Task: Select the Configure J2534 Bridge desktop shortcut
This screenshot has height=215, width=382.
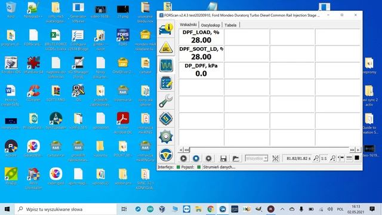Action: (x=78, y=40)
